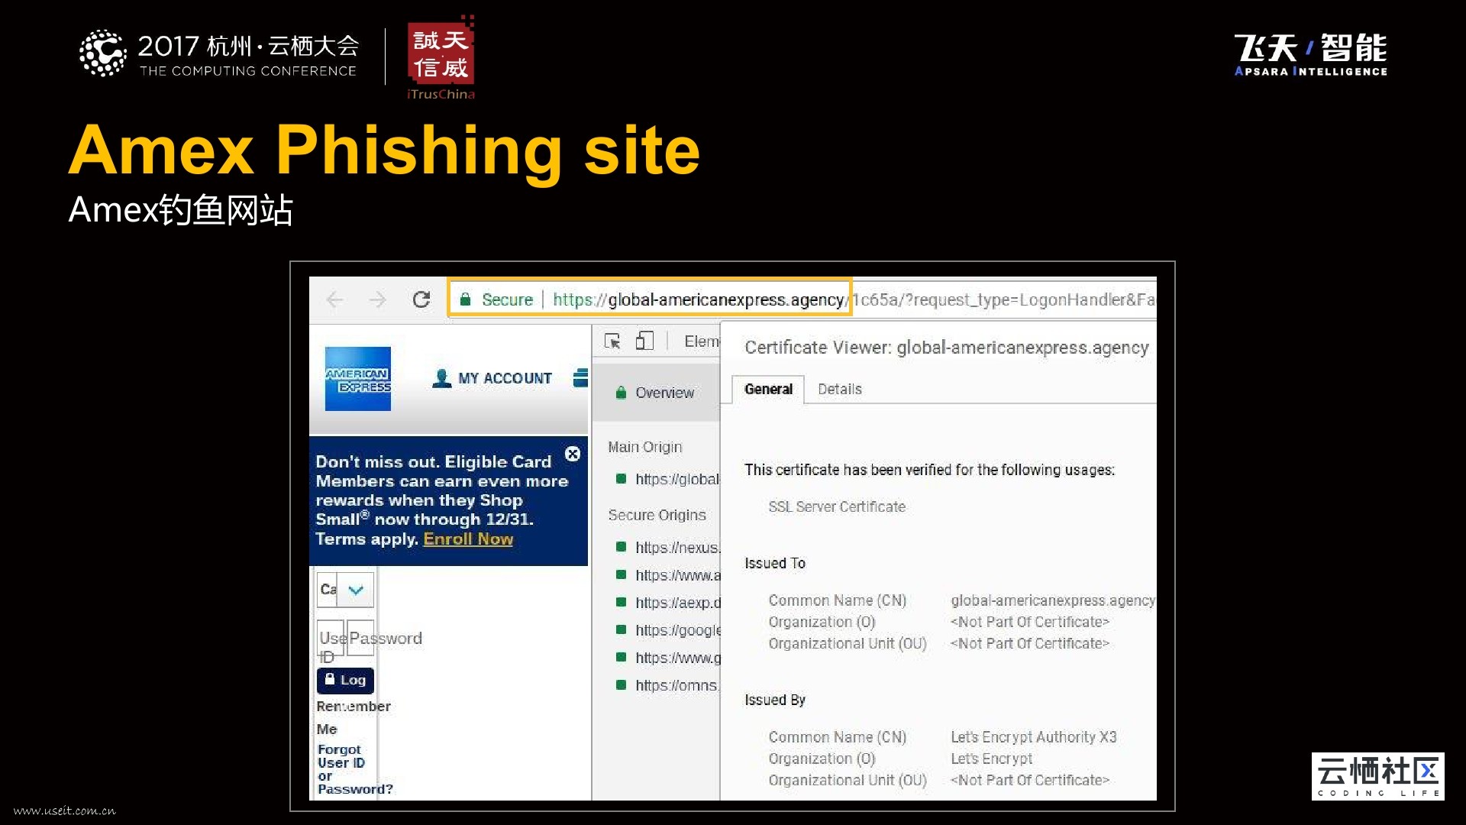The image size is (1466, 825).
Task: Follow the Enroll Now link
Action: click(x=468, y=539)
